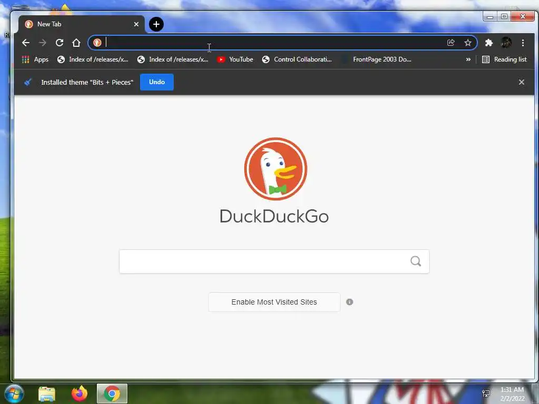Click the DuckDuckGo search box

[x=274, y=261]
